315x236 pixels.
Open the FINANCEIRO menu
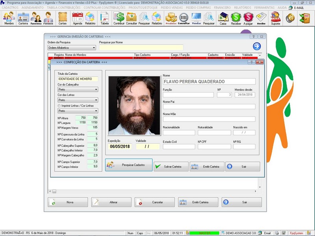(222, 7)
